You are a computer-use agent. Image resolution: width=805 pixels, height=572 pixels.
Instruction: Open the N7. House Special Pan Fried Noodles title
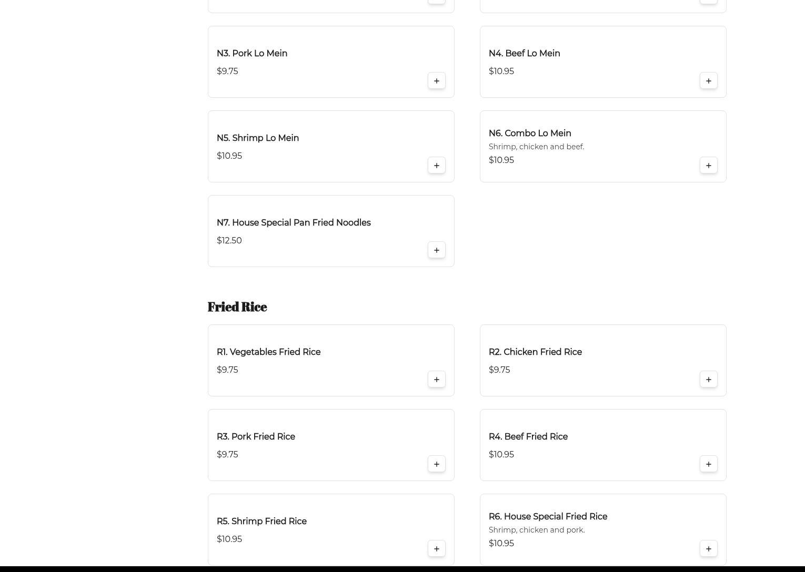click(x=294, y=223)
